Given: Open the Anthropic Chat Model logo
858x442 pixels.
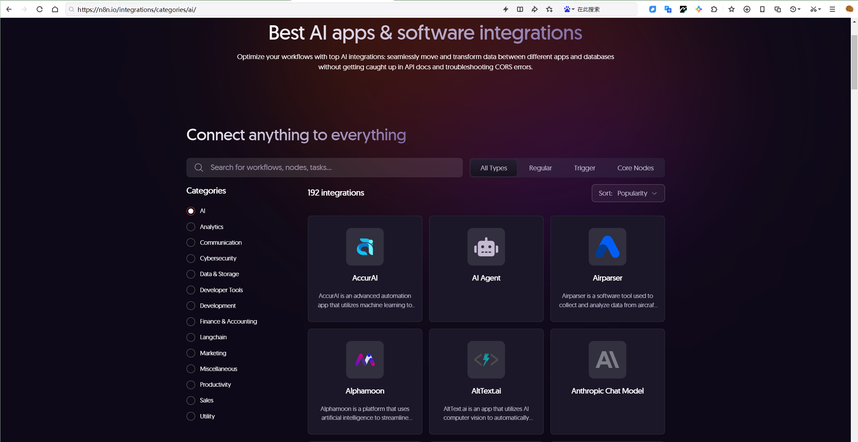Looking at the screenshot, I should [x=607, y=359].
